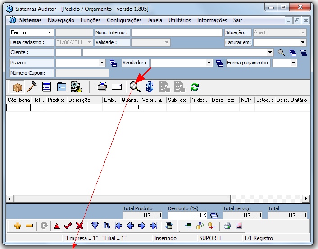Click the magnifier search icon in toolbar

[x=135, y=87]
